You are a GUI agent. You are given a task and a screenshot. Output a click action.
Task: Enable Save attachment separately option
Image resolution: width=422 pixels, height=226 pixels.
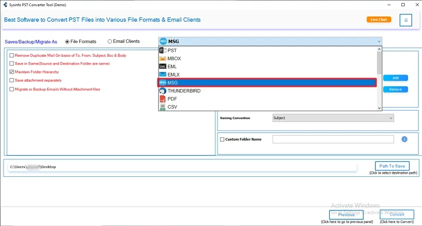11,80
